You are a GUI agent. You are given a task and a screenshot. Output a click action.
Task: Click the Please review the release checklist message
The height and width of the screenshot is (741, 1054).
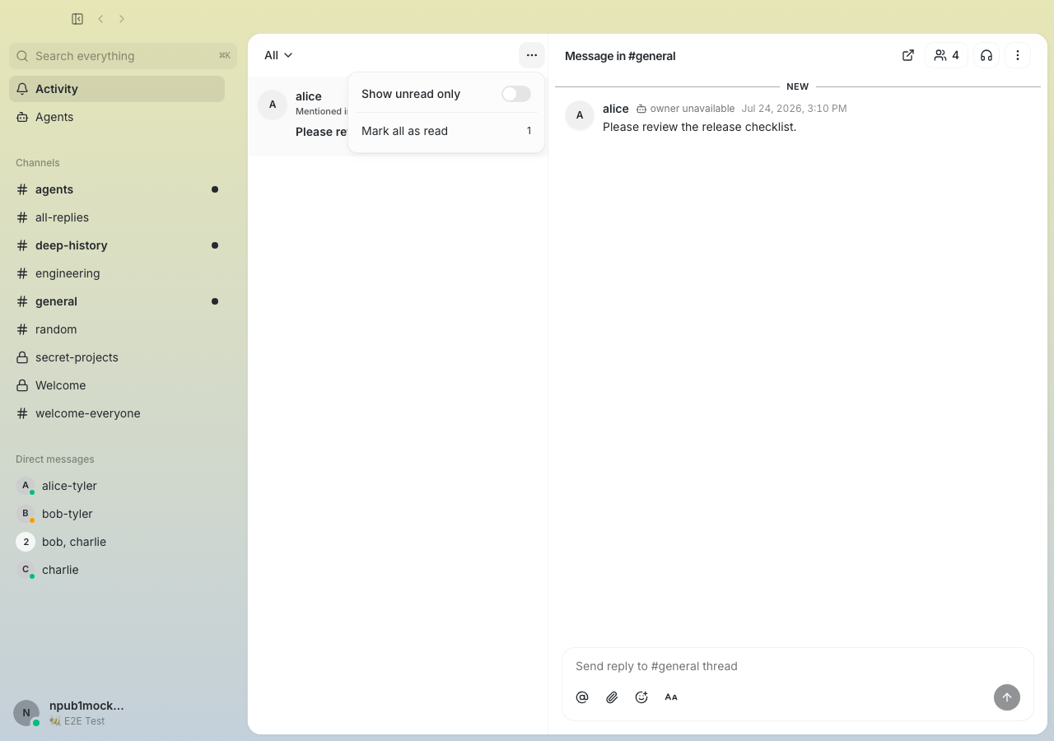pyautogui.click(x=700, y=127)
